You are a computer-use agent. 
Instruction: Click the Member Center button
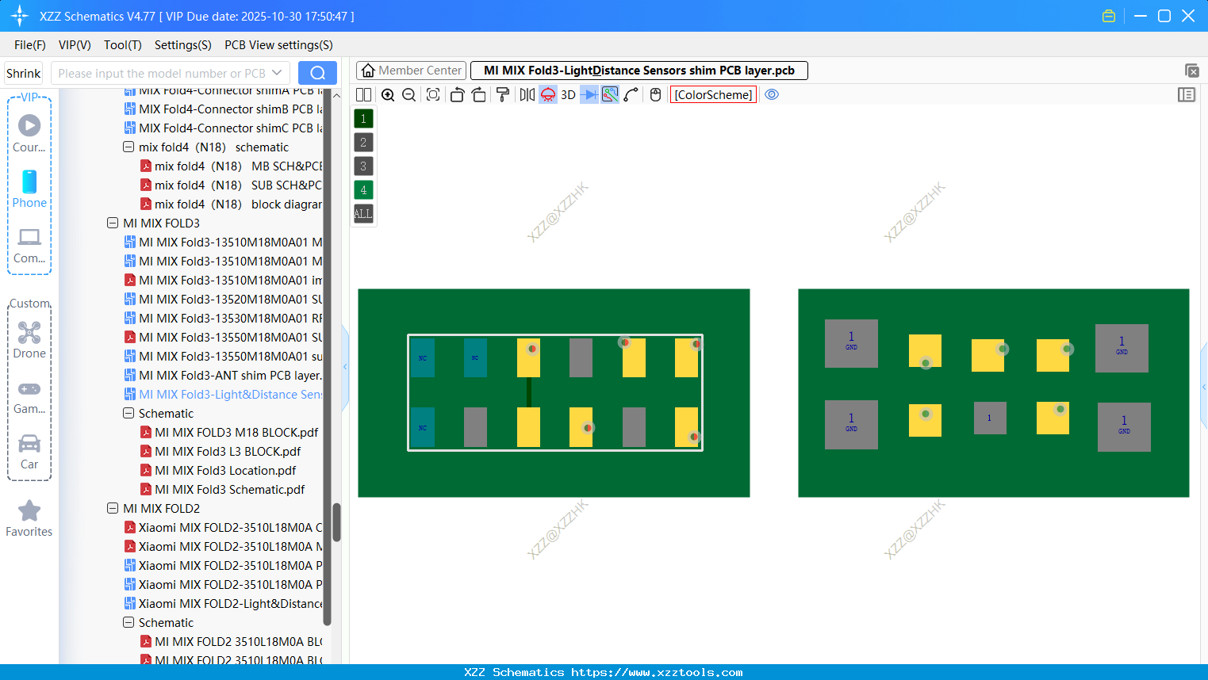411,70
